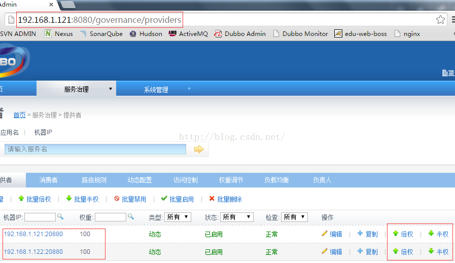Halve weight for 192.168.1.122:20880 provider
This screenshot has width=455, height=263.
point(438,252)
